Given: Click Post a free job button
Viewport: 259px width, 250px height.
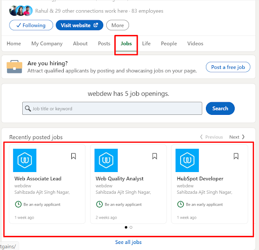Looking at the screenshot, I should click(x=228, y=67).
